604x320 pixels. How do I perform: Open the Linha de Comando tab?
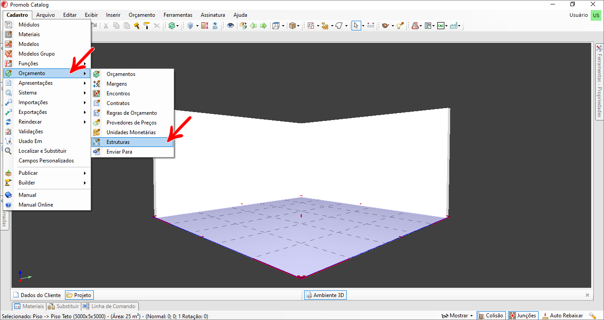click(110, 306)
